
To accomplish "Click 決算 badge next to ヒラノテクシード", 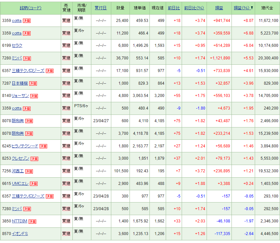I will pos(44,146).
